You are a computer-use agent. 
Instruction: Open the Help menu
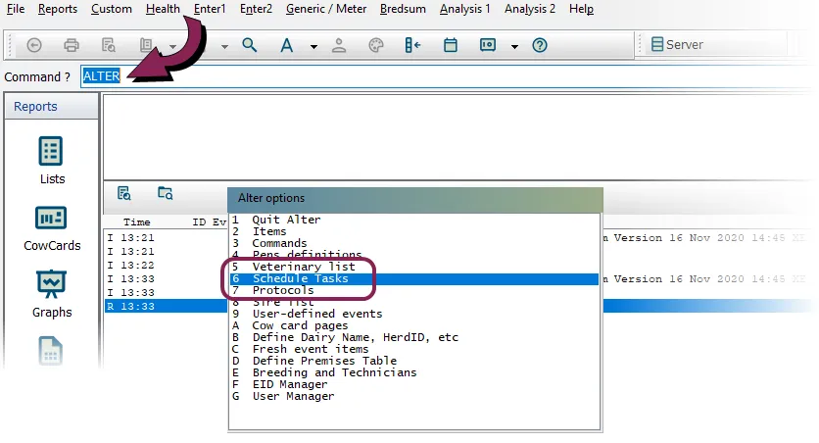(581, 9)
